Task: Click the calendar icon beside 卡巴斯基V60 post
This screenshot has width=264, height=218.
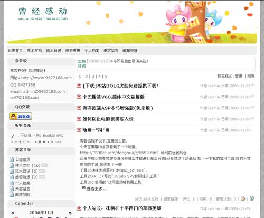Action: click(79, 97)
